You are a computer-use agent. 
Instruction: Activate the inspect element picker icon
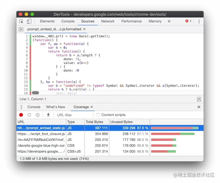pos(21,21)
